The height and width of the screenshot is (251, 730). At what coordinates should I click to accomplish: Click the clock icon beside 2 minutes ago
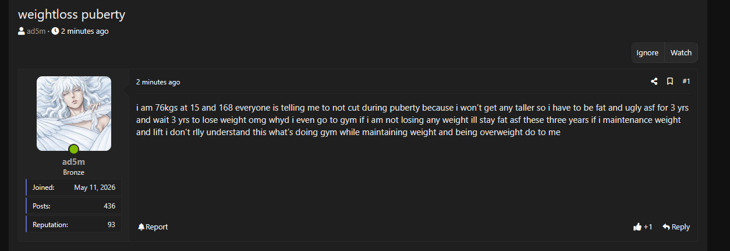click(55, 31)
